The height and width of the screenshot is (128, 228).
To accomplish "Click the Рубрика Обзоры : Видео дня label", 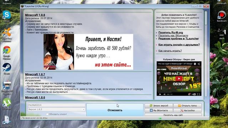I will coord(179,59).
